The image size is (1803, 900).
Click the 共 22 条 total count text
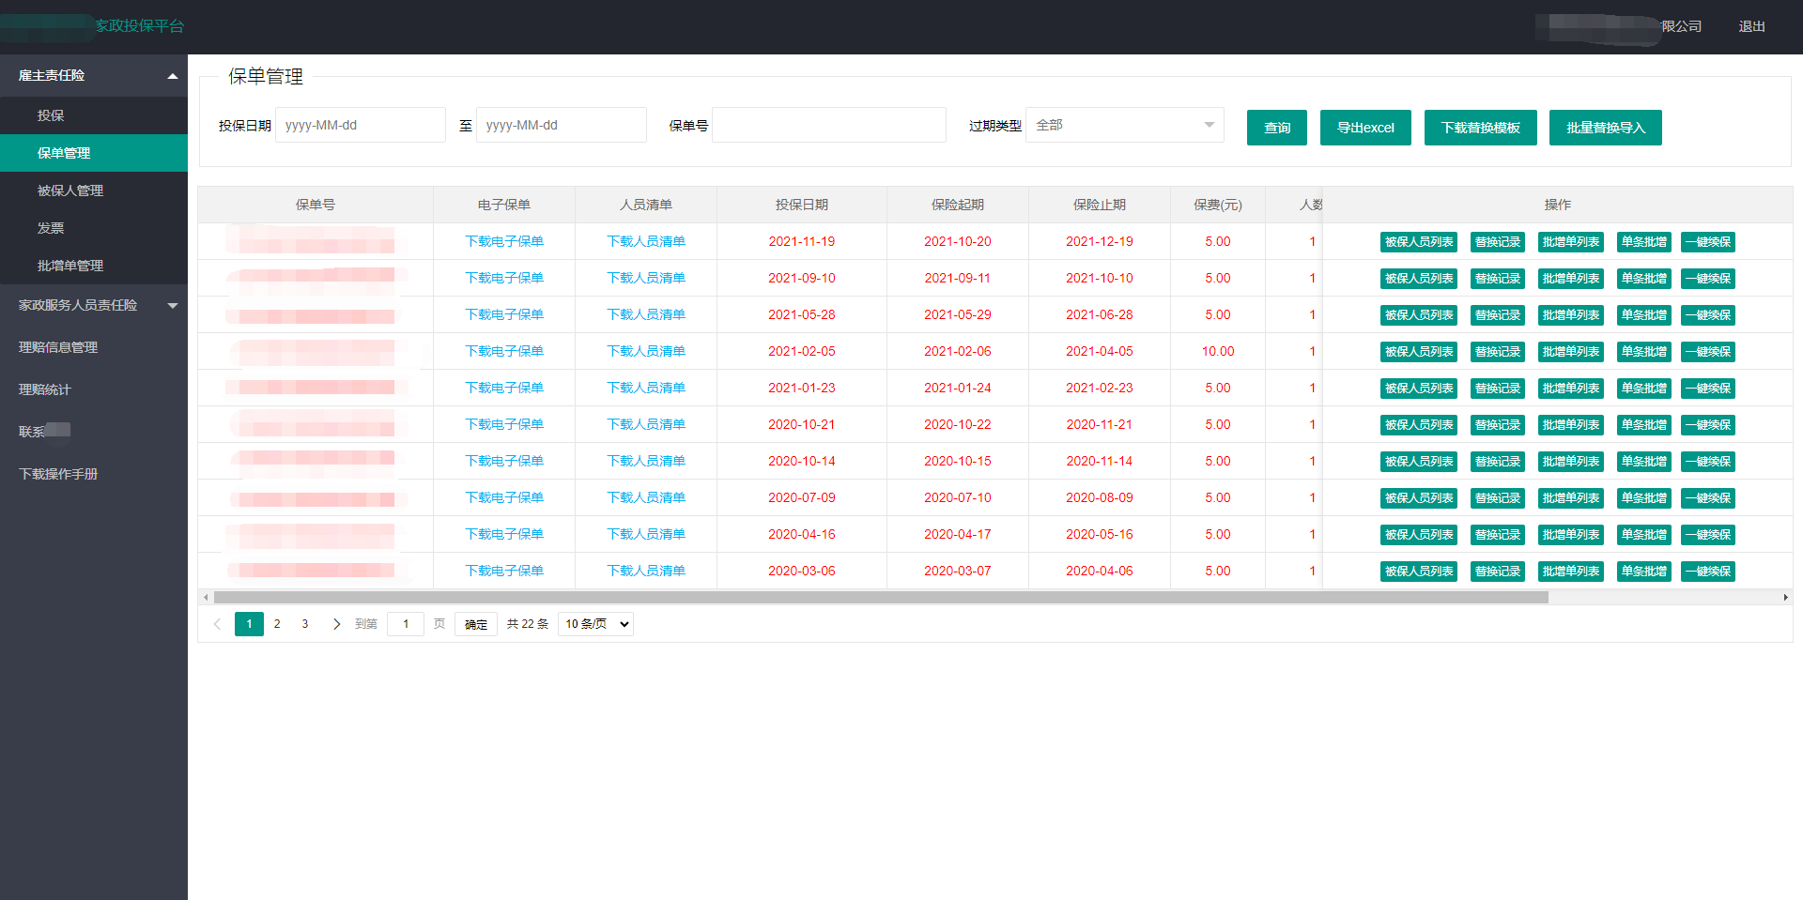pos(528,624)
